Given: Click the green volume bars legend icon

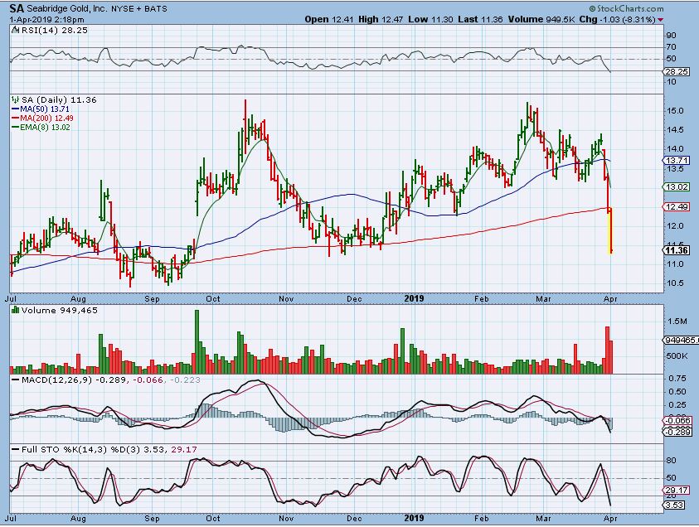Looking at the screenshot, I should [14, 311].
